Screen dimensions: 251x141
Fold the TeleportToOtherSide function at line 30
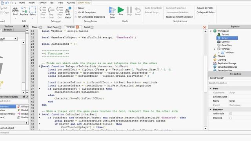(x=40, y=66)
